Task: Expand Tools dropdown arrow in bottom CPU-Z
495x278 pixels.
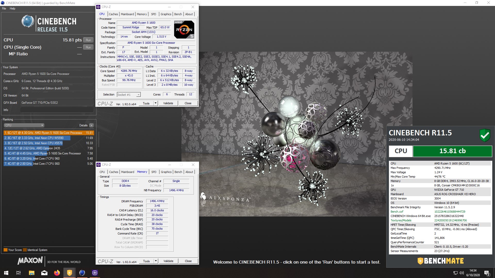Action: click(x=156, y=261)
